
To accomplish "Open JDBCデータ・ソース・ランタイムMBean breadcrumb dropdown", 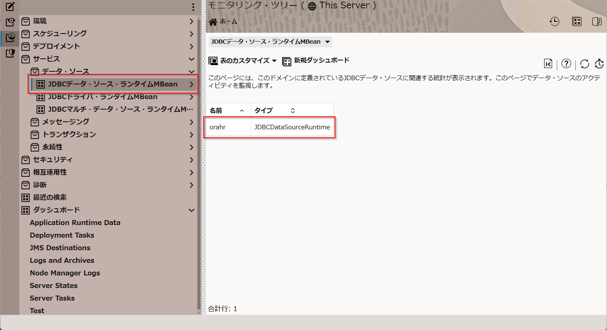I will (x=327, y=42).
